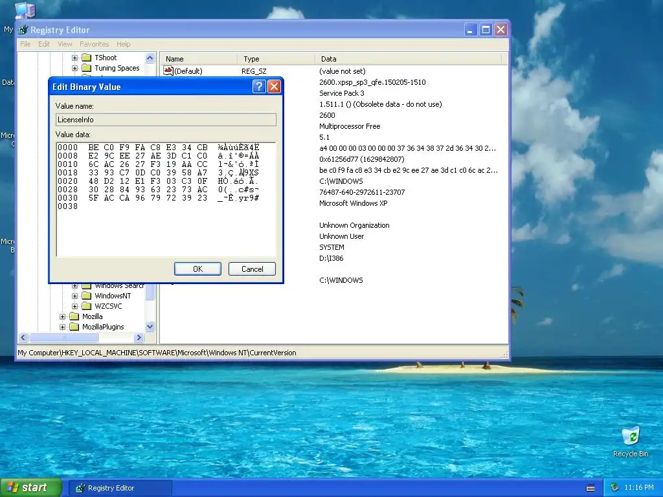Click the My Computer desktop icon
663x497 pixels.
pos(25,9)
